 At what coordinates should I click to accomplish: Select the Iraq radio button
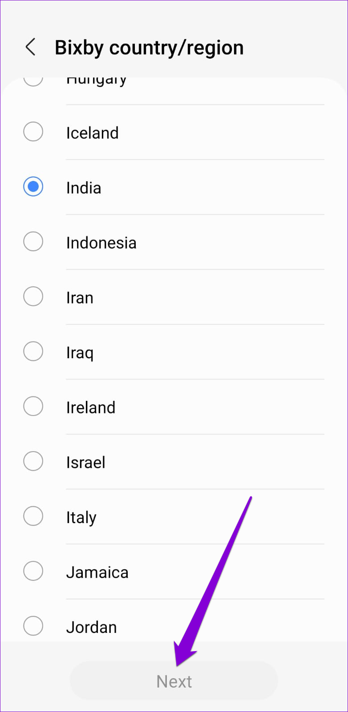pyautogui.click(x=33, y=352)
